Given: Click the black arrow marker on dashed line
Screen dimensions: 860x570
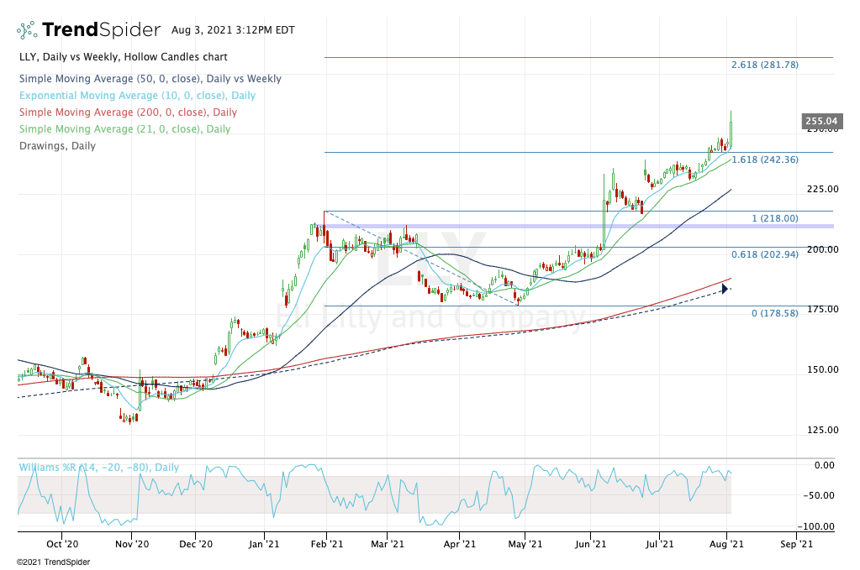Looking at the screenshot, I should click(725, 289).
